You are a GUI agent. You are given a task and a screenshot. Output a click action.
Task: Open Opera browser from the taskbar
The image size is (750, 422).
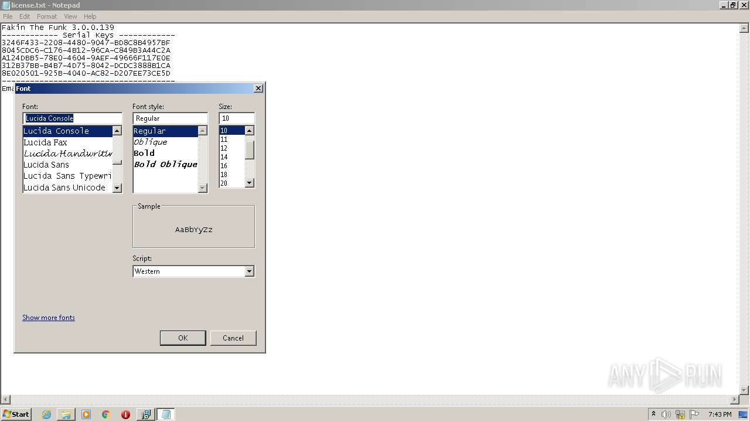coord(125,414)
